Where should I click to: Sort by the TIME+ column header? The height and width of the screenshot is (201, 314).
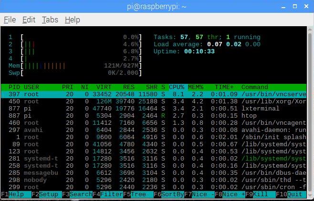(x=224, y=87)
